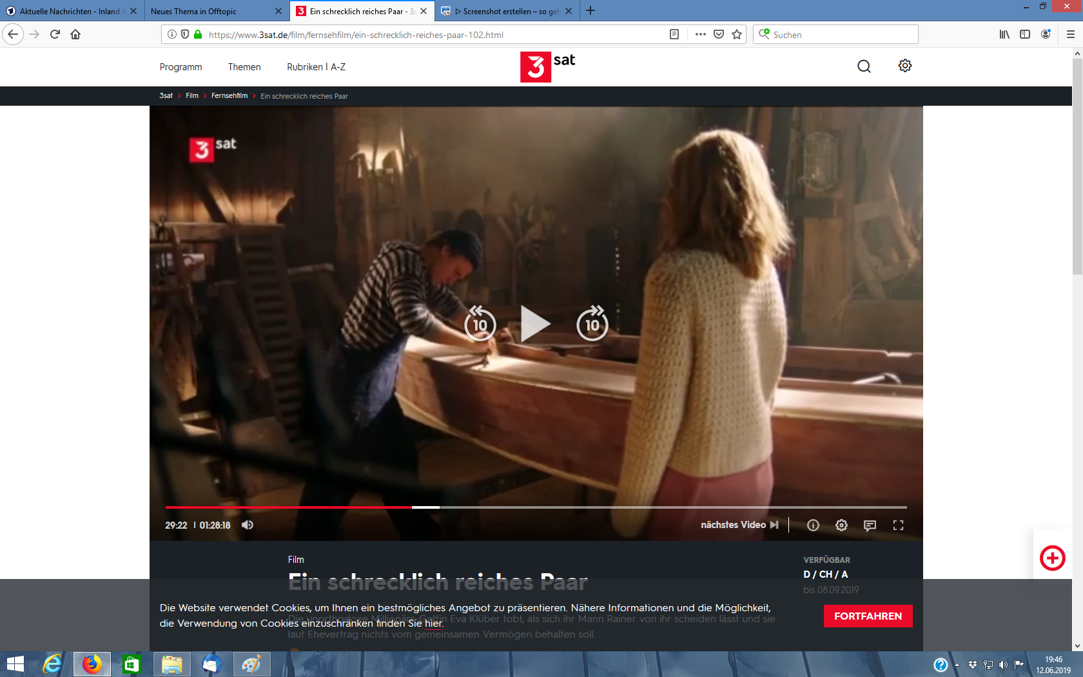Open the Firefox hamburger menu

click(x=1070, y=35)
